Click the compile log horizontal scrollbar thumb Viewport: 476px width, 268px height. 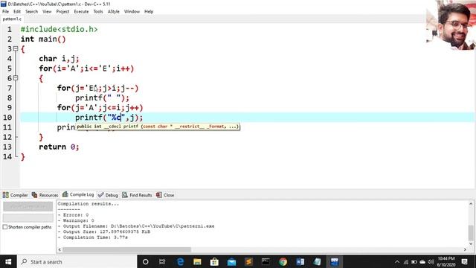tap(126, 250)
